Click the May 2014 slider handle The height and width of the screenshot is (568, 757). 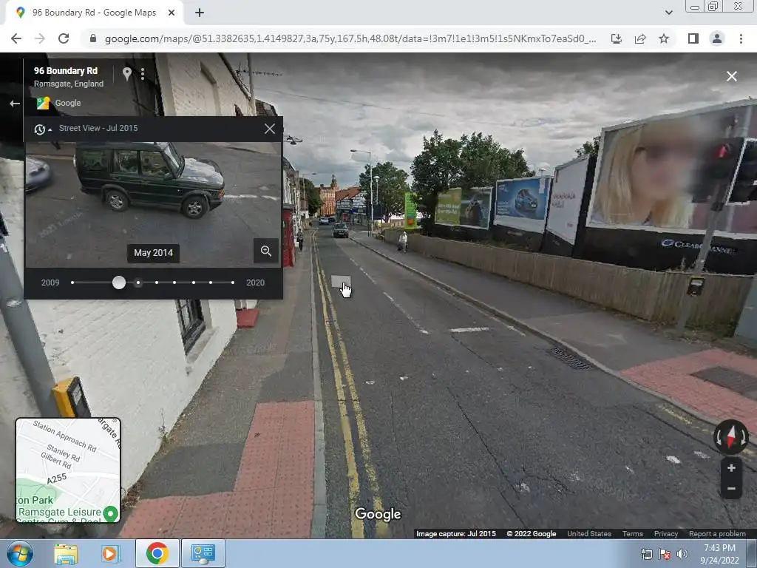[119, 283]
